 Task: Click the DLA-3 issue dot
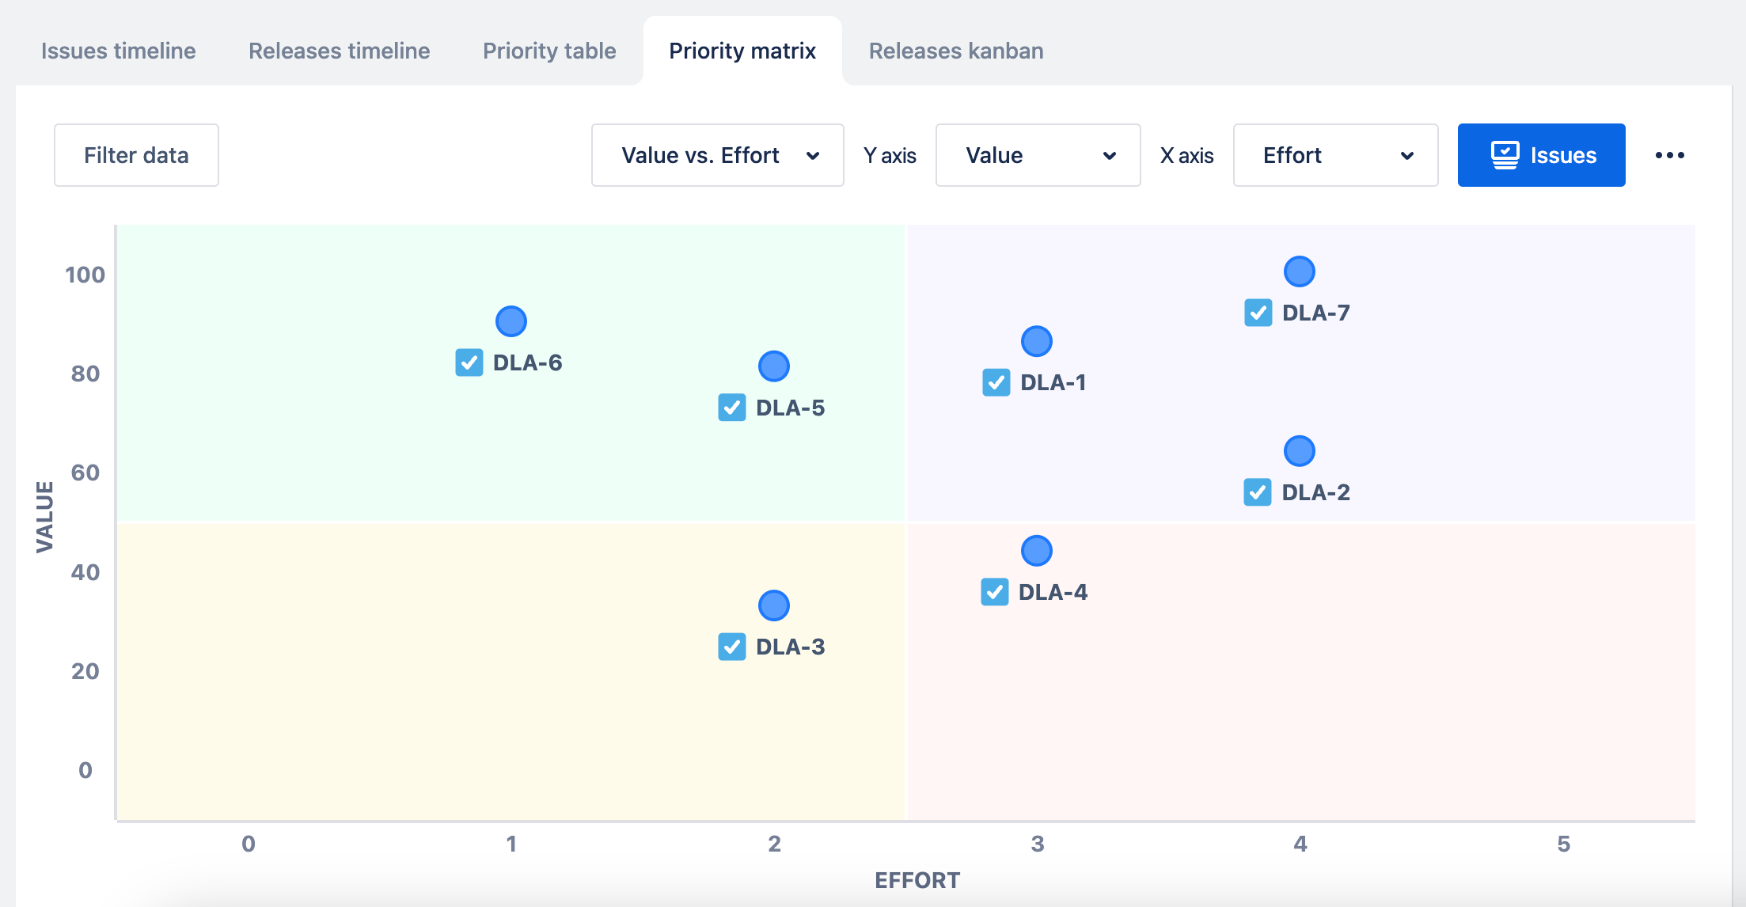(x=774, y=605)
